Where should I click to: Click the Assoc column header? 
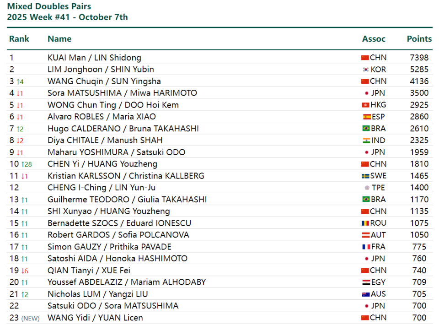374,39
